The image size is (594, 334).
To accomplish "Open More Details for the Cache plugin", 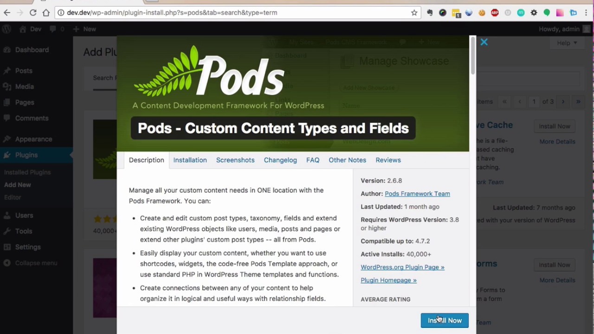I will pyautogui.click(x=557, y=141).
